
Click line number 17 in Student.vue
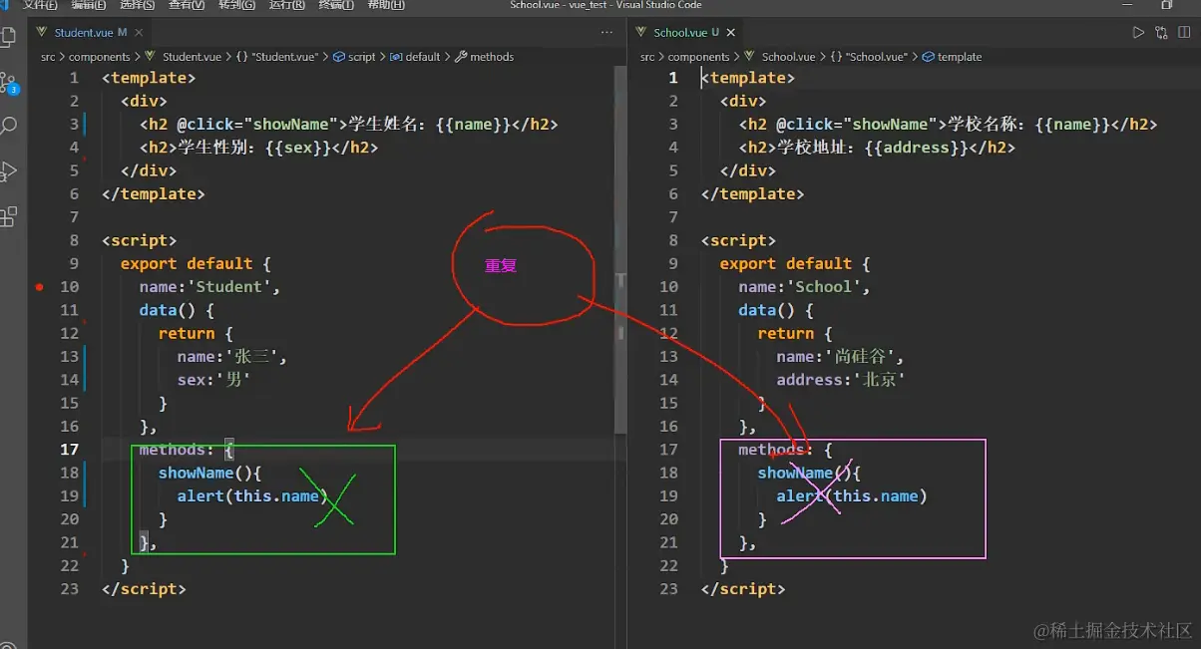tap(69, 450)
